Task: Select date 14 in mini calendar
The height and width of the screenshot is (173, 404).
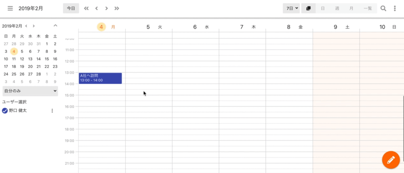Action: (x=38, y=59)
